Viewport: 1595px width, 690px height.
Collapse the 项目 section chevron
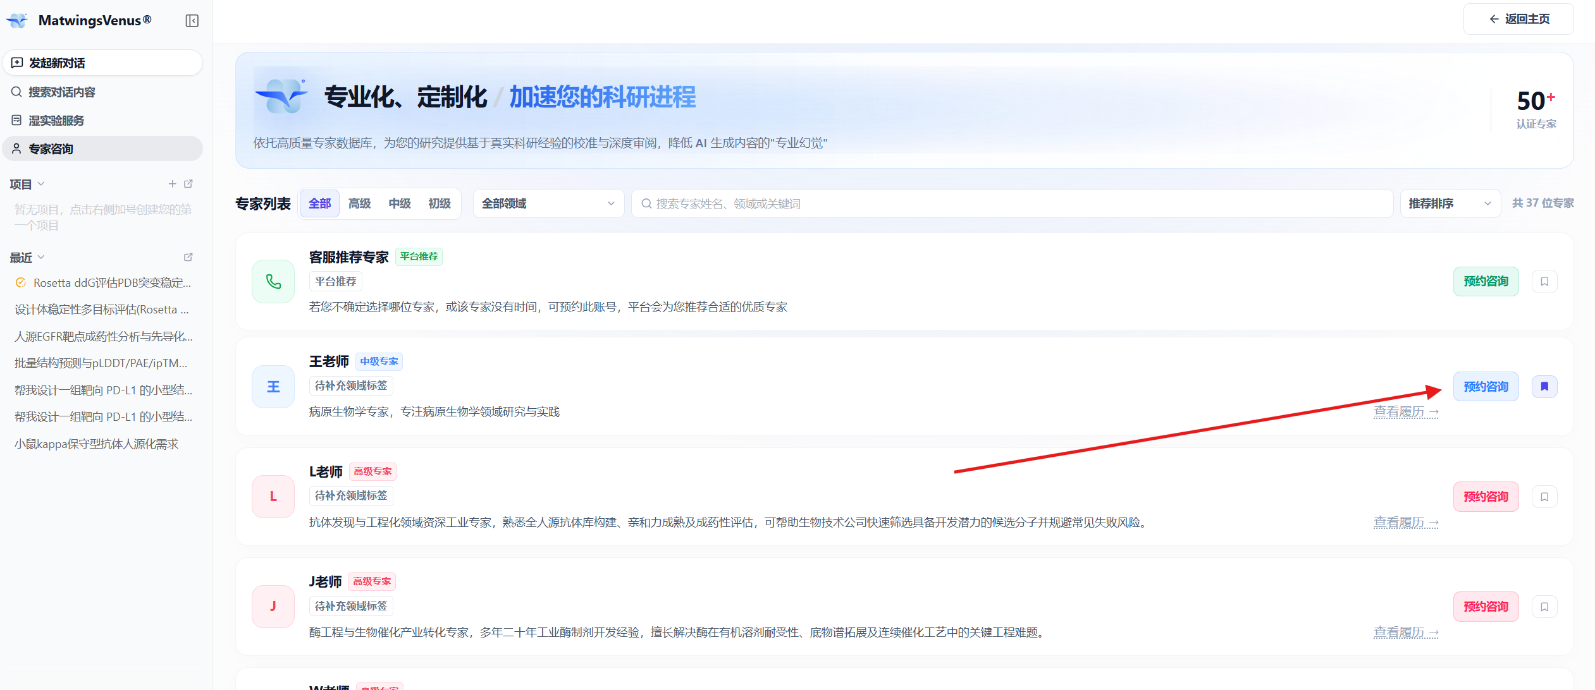pos(41,184)
